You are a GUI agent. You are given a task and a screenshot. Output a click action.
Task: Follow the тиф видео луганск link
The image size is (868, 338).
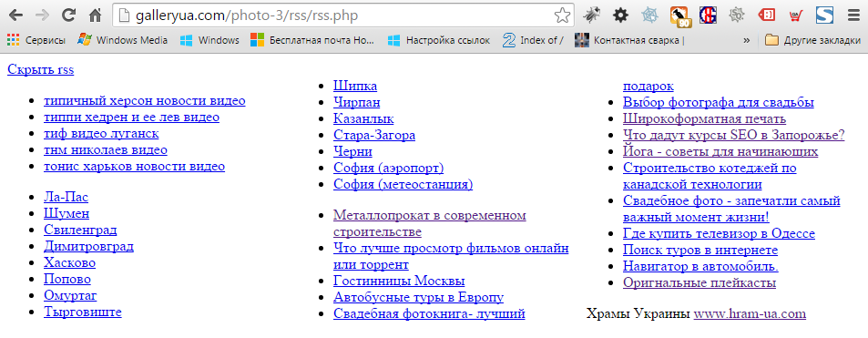pyautogui.click(x=101, y=134)
